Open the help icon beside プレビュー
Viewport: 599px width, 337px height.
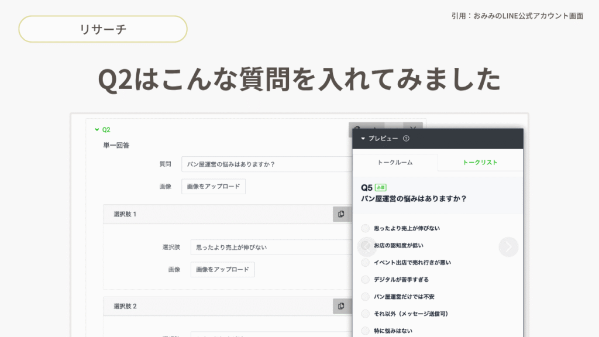(406, 139)
